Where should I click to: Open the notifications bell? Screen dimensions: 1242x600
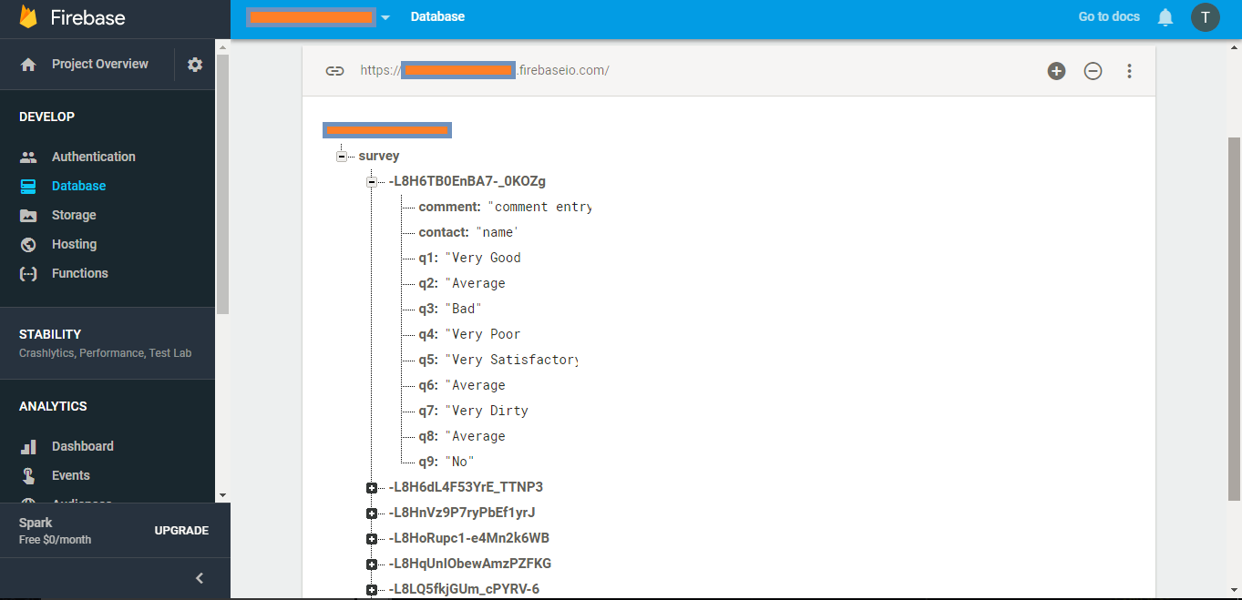(1165, 17)
